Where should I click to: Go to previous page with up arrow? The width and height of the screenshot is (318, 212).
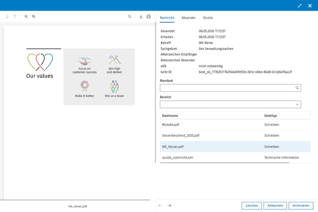pyautogui.click(x=15, y=16)
